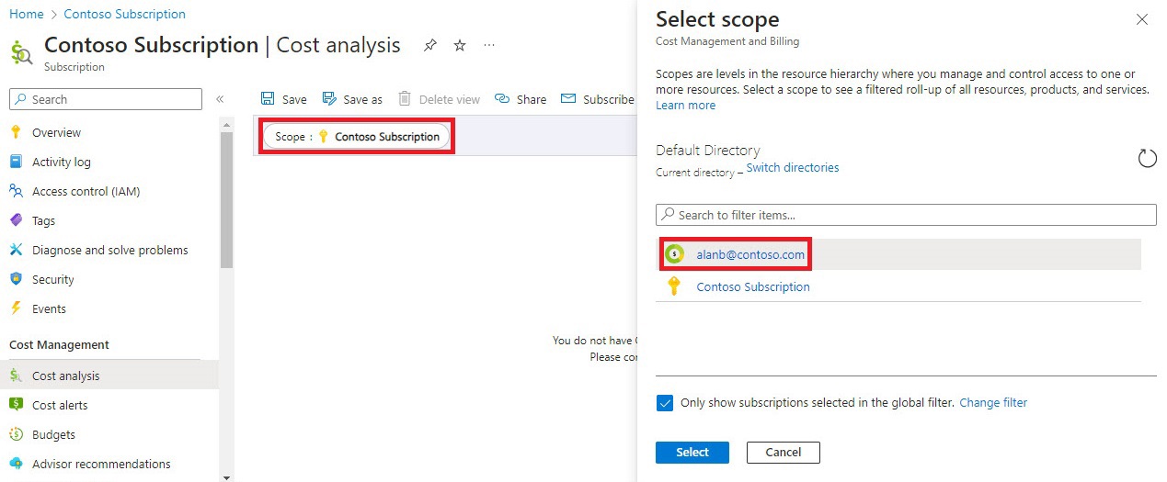Focus the Search to filter items field
1167x482 pixels.
coord(906,215)
